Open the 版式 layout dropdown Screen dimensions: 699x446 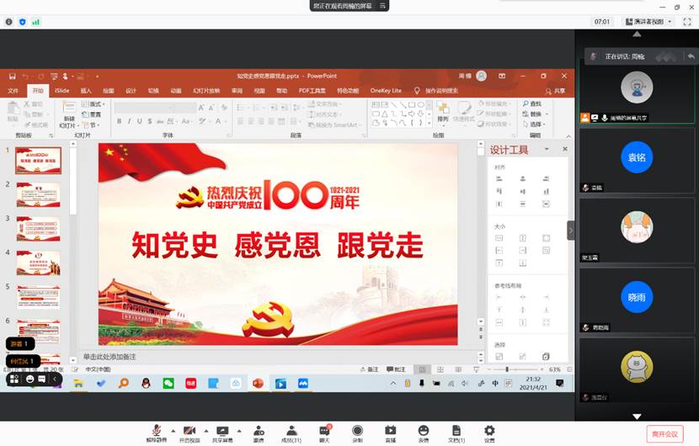(93, 104)
